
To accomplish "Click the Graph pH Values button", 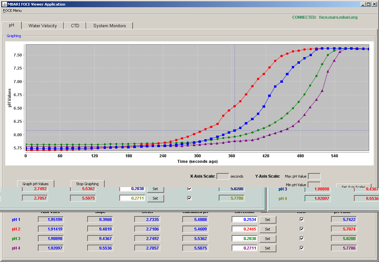I will [36, 184].
